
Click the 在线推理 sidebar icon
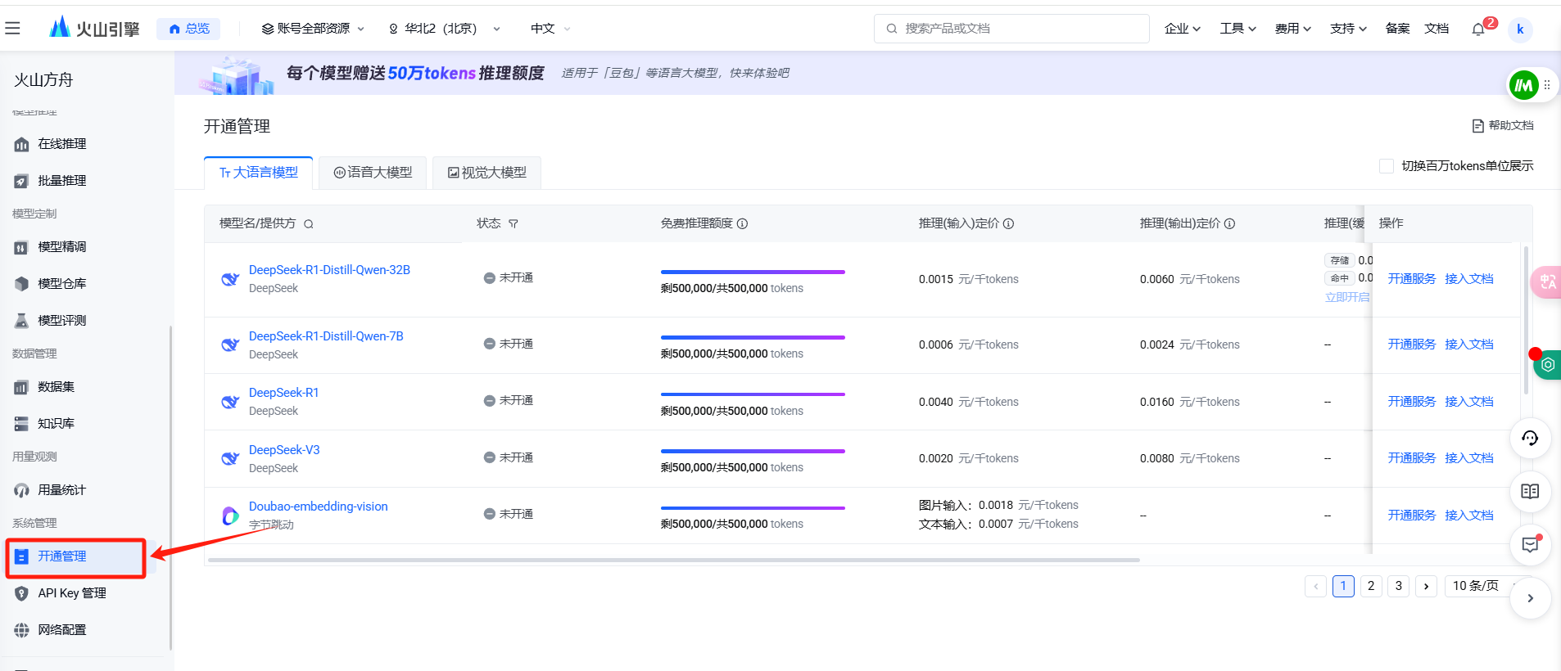[x=22, y=144]
